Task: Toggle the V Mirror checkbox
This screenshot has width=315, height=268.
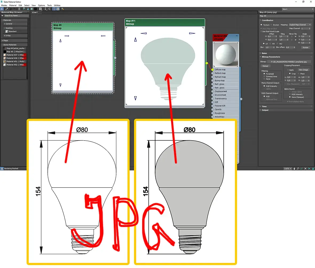Action: pyautogui.click(x=292, y=40)
